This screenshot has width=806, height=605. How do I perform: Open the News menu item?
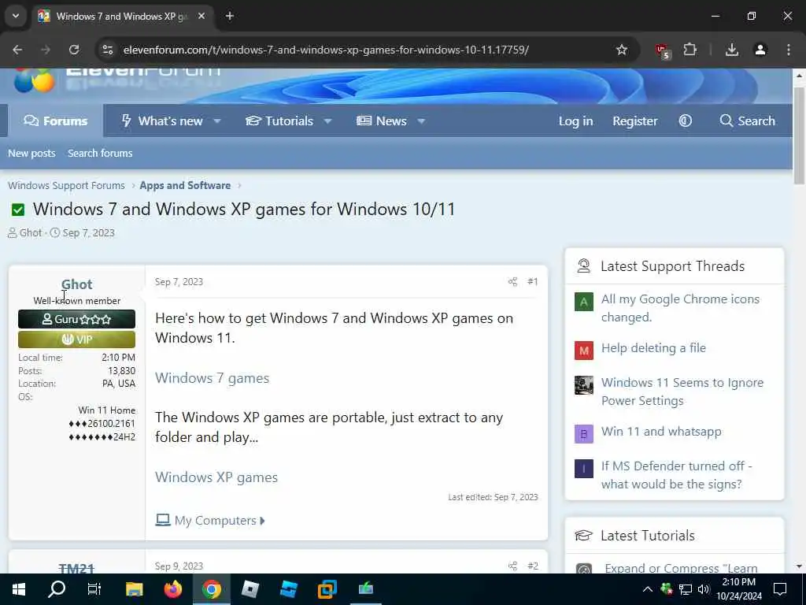pos(382,121)
